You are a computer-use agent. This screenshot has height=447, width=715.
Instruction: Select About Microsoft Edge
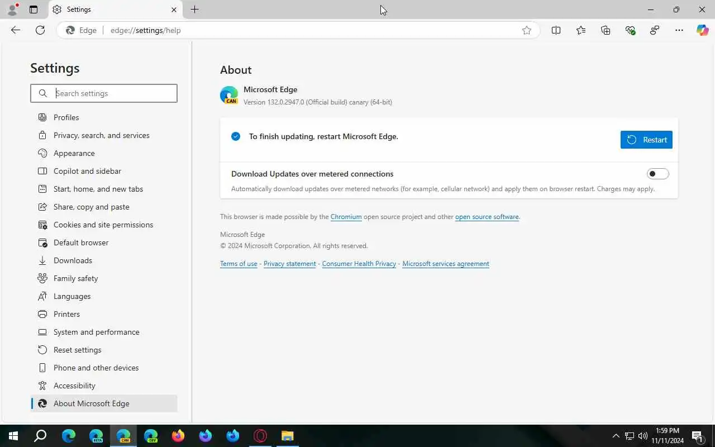click(104, 403)
